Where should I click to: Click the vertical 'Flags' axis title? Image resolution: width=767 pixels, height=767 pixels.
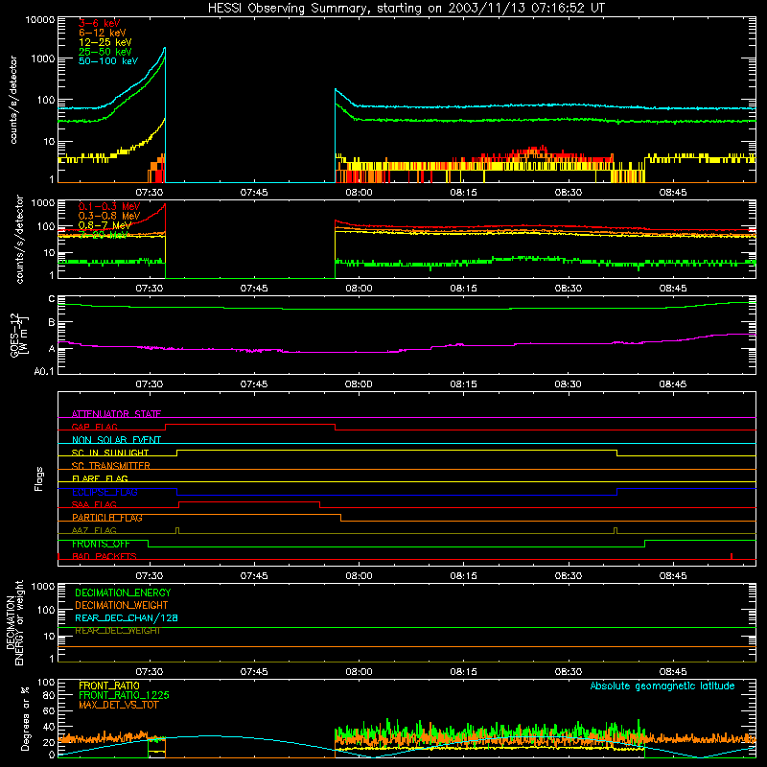[x=39, y=478]
